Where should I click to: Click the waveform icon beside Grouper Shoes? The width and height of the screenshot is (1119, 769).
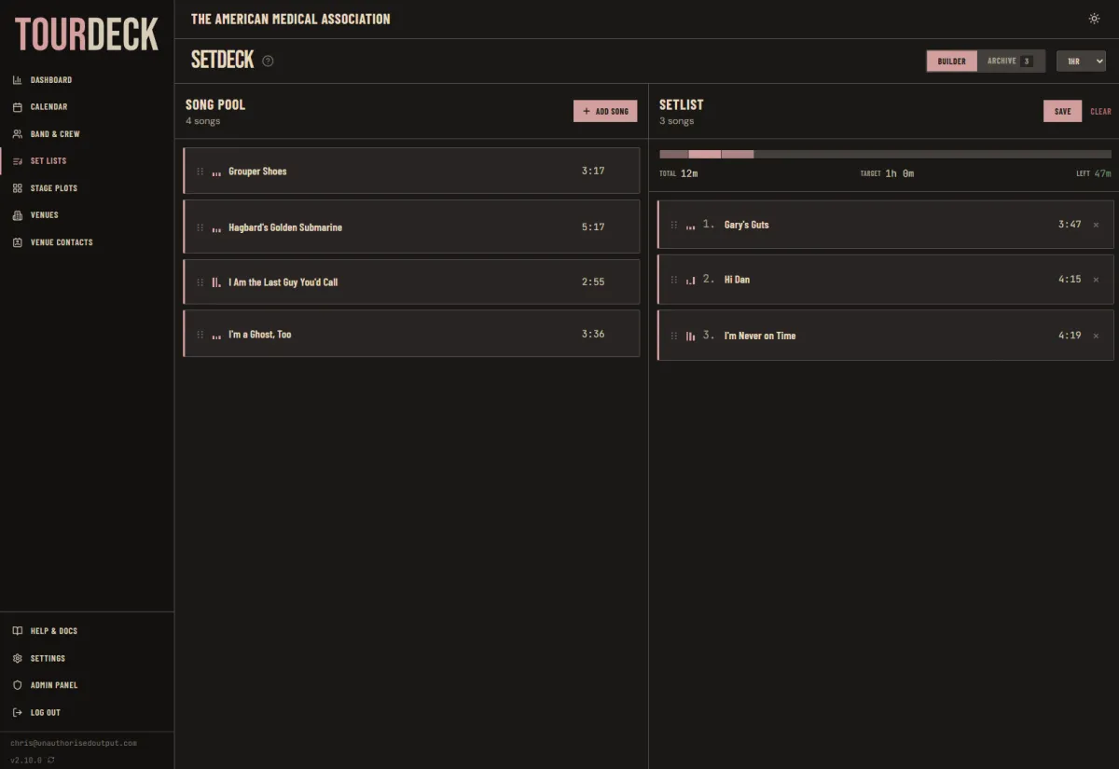tap(217, 171)
